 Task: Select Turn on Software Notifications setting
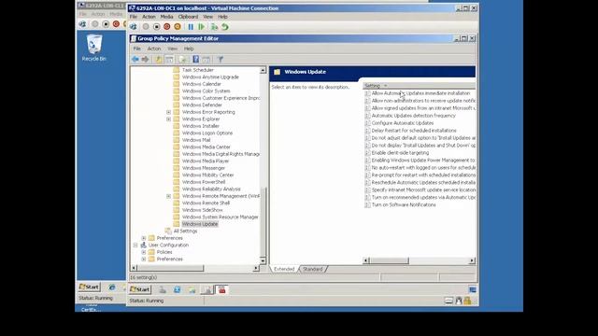coord(404,204)
